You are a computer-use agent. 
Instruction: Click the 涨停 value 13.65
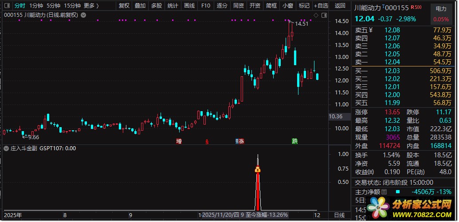click(392, 112)
